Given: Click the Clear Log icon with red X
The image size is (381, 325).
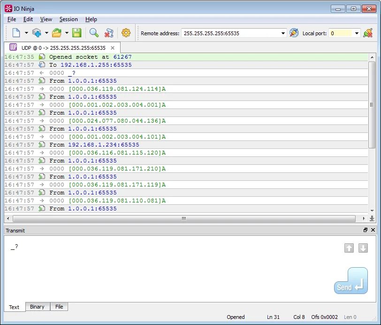Looking at the screenshot, I should [109, 33].
